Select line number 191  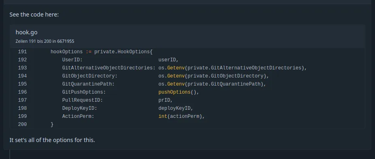pos(22,52)
